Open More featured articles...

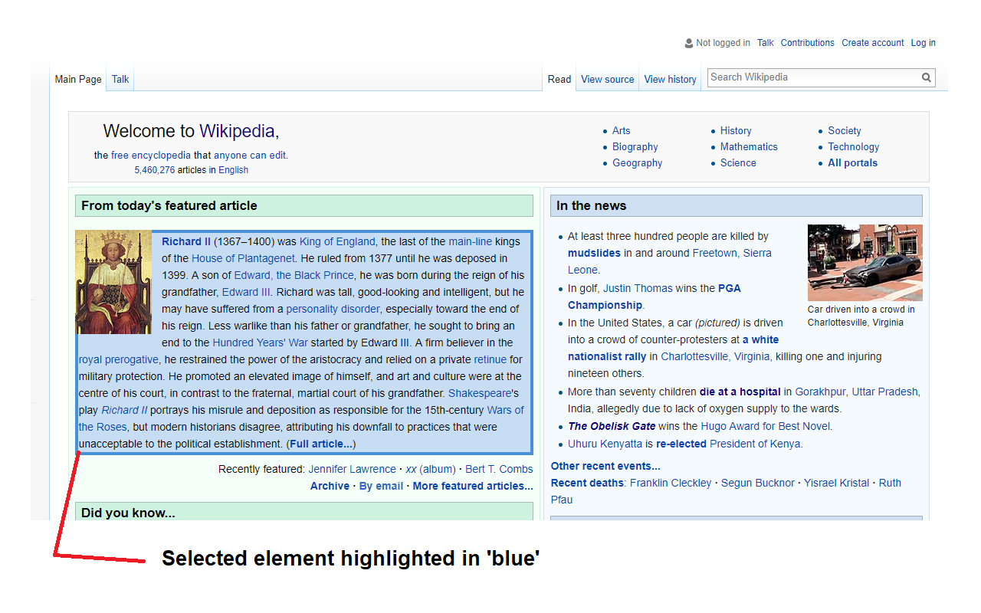pos(473,486)
